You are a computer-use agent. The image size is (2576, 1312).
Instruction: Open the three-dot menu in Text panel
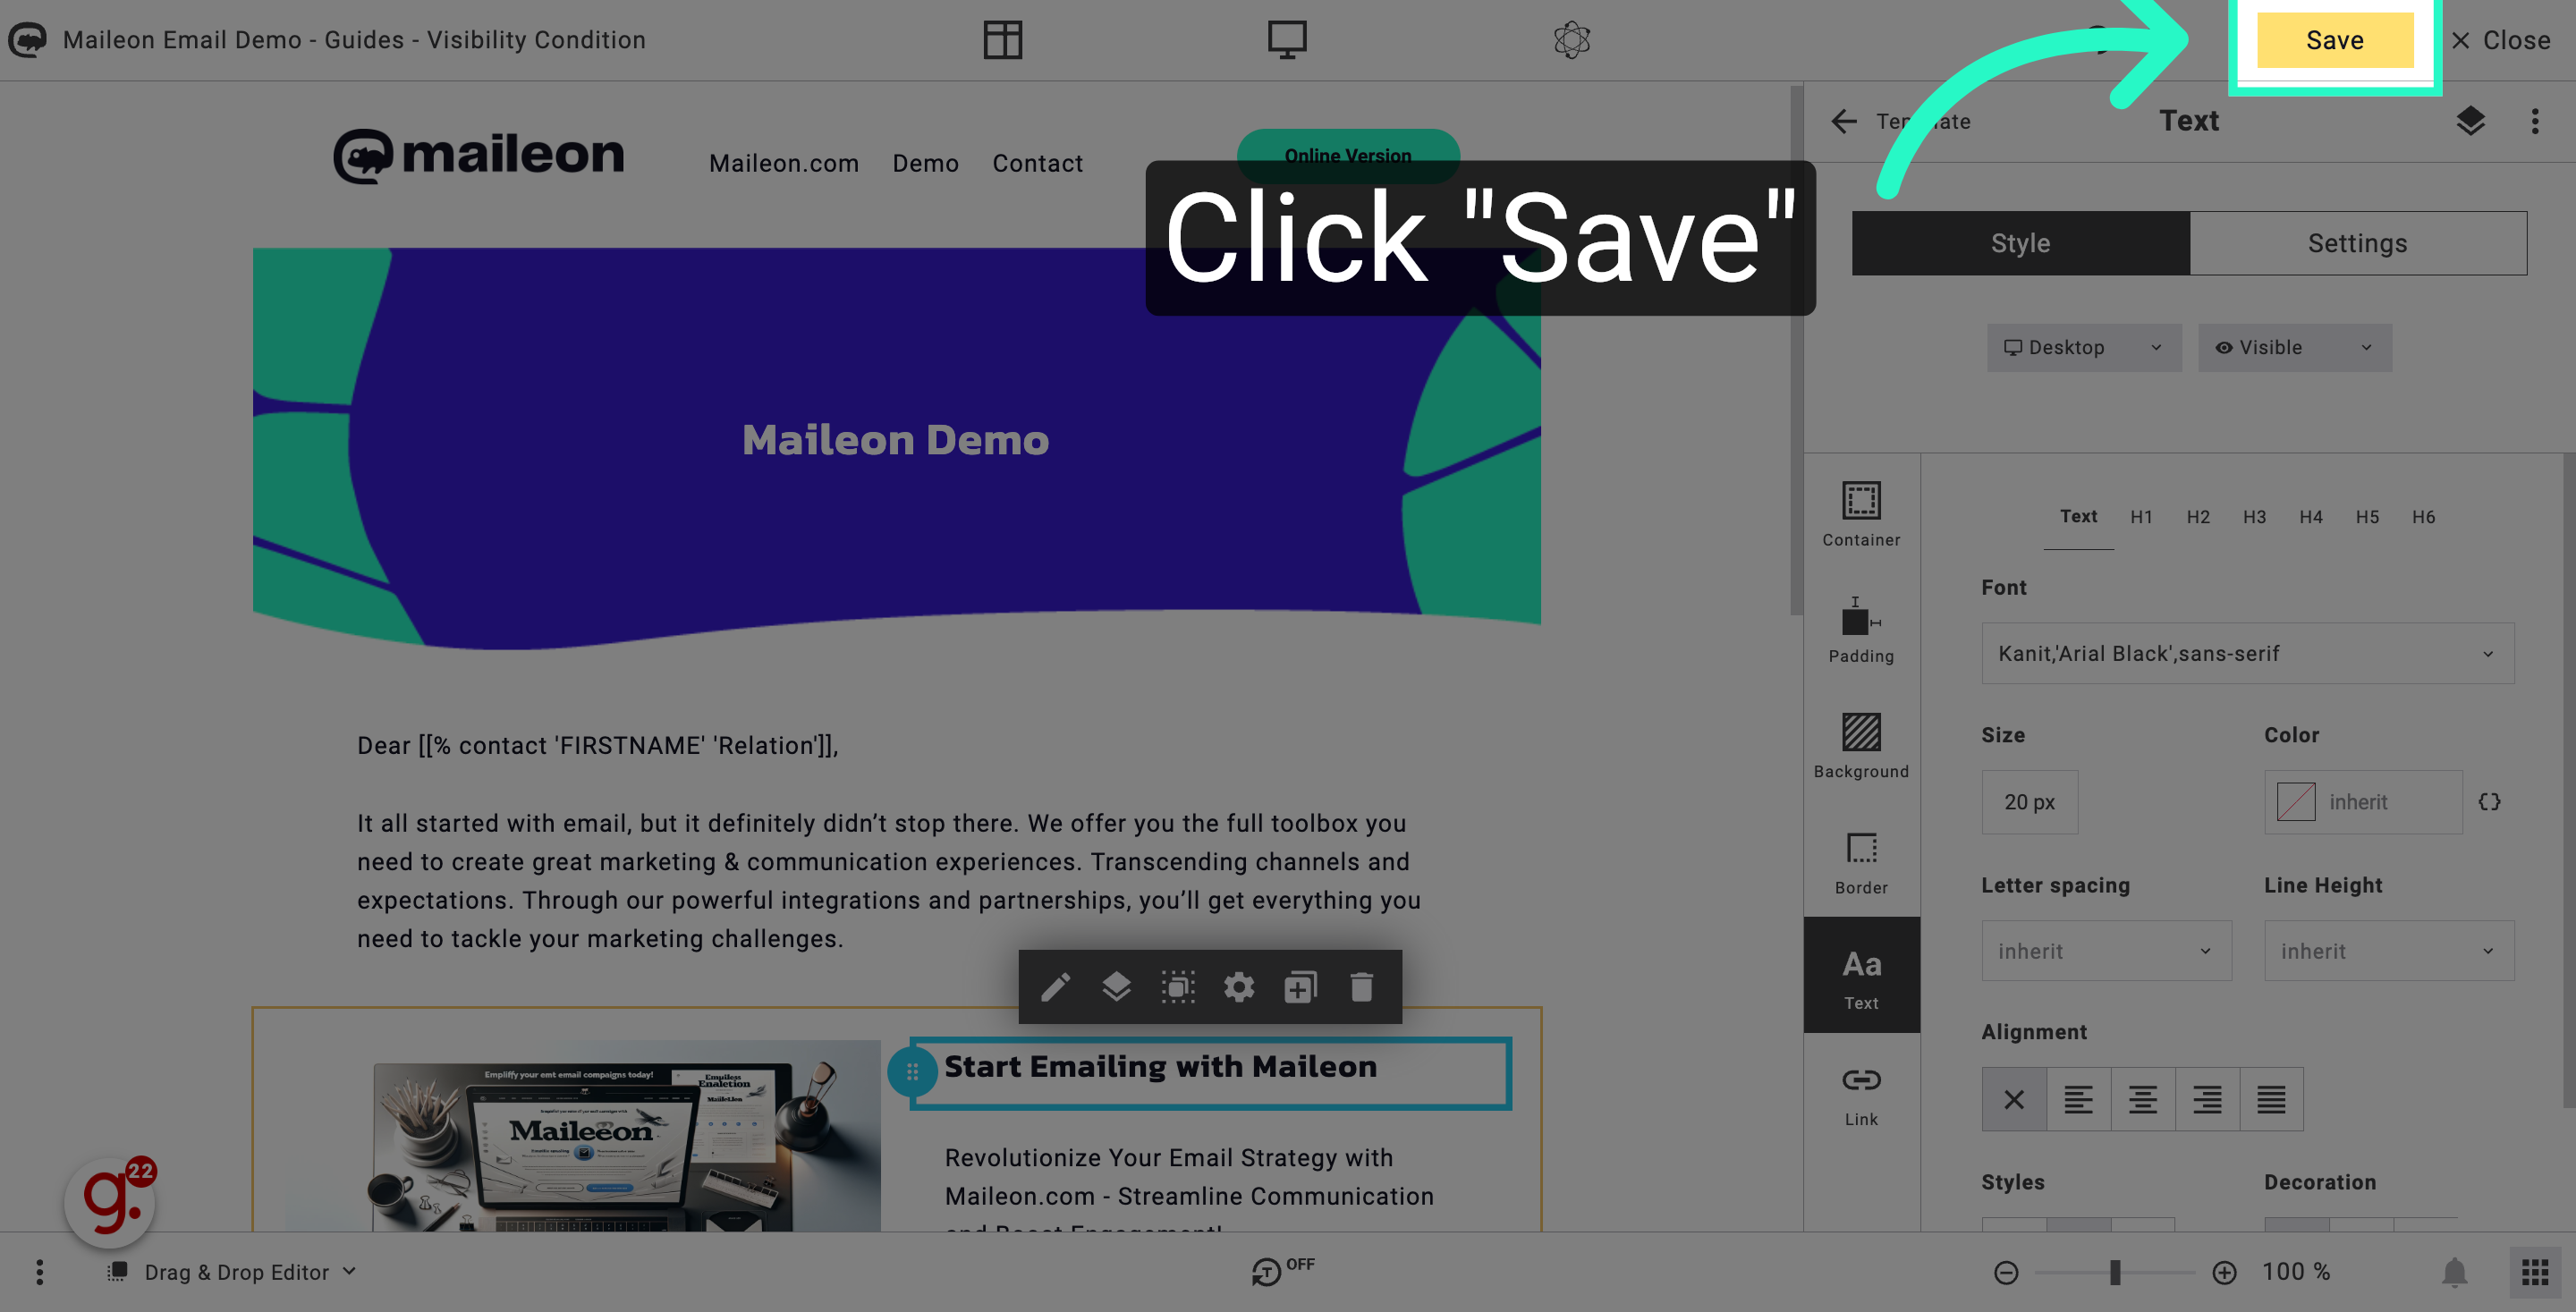2534,121
